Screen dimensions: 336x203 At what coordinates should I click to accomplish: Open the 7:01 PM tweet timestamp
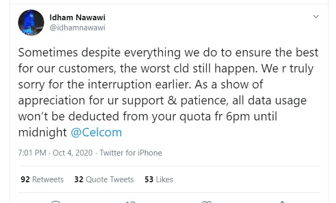pyautogui.click(x=32, y=153)
